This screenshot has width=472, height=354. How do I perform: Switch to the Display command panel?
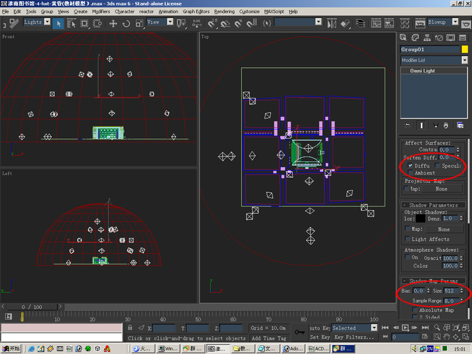coord(451,38)
